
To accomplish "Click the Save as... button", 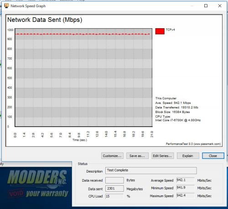I will point(137,156).
